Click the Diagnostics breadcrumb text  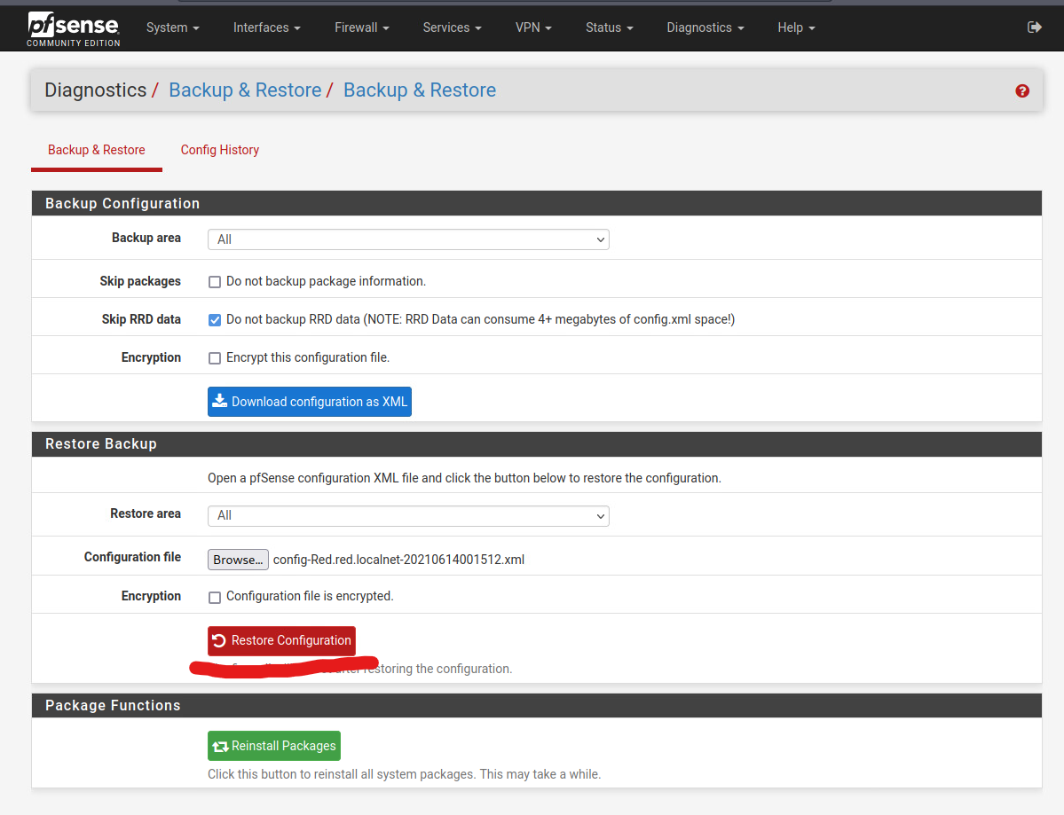[96, 90]
